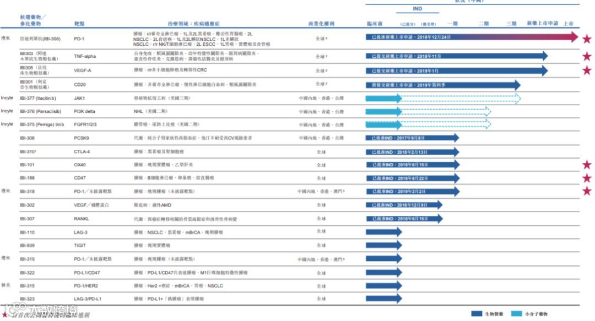Click the preclinical arrow for IBI-323
The width and height of the screenshot is (595, 321).
pos(383,298)
